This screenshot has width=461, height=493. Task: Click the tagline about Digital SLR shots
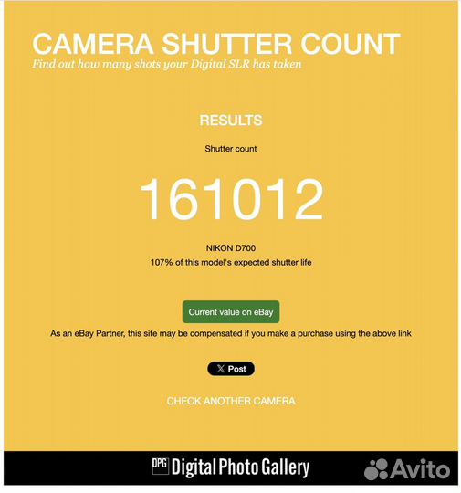pos(167,64)
